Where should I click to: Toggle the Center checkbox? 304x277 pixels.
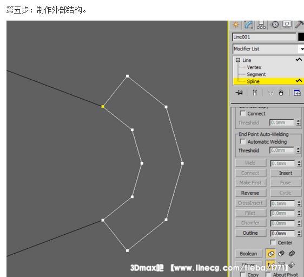pos(273,242)
